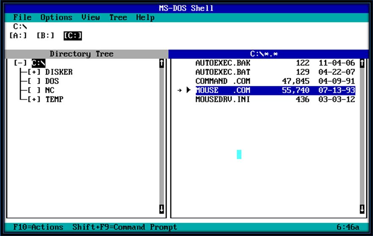Open the File menu
Image resolution: width=373 pixels, height=236 pixels.
22,17
